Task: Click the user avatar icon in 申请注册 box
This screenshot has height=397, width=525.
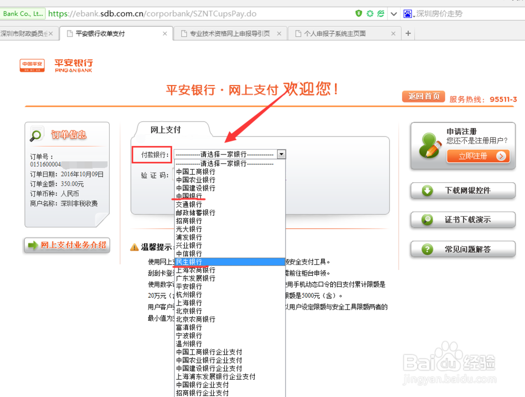Action: (x=430, y=145)
